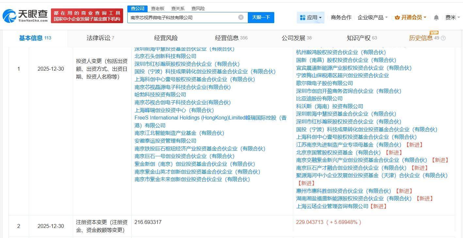Open FreeS International Holdings (HongKong) link
The width and height of the screenshot is (463, 238).
coord(211,121)
